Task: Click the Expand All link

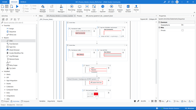Action: [x=144, y=19]
